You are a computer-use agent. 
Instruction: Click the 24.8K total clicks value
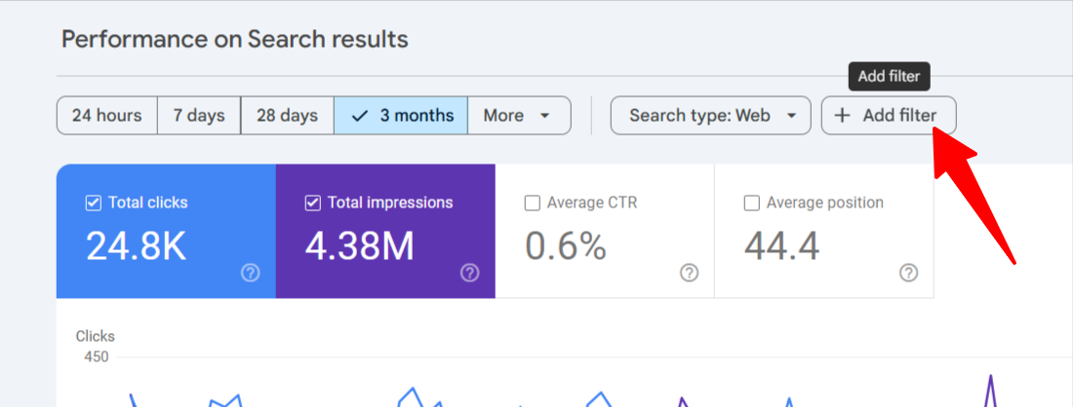(137, 245)
